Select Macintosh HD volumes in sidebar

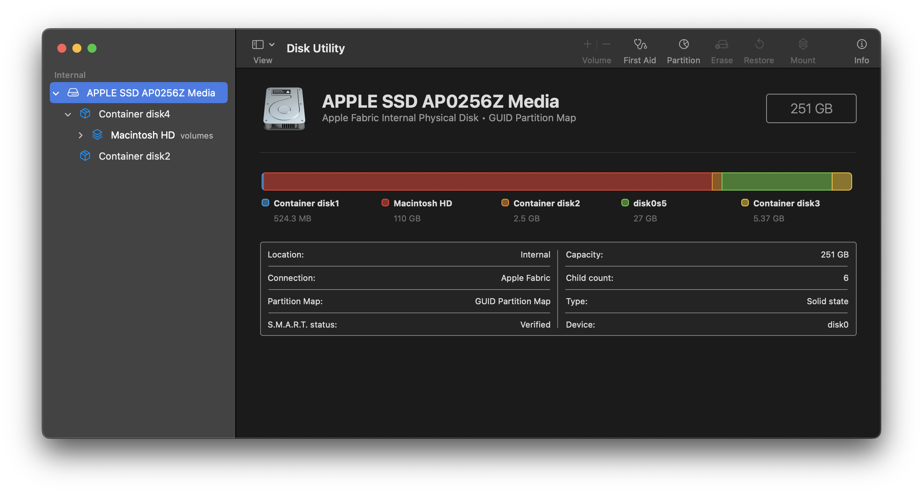click(x=143, y=135)
